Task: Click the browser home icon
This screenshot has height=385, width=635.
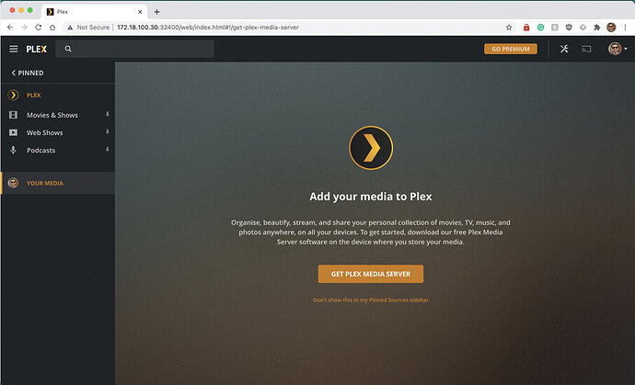Action: pyautogui.click(x=52, y=27)
